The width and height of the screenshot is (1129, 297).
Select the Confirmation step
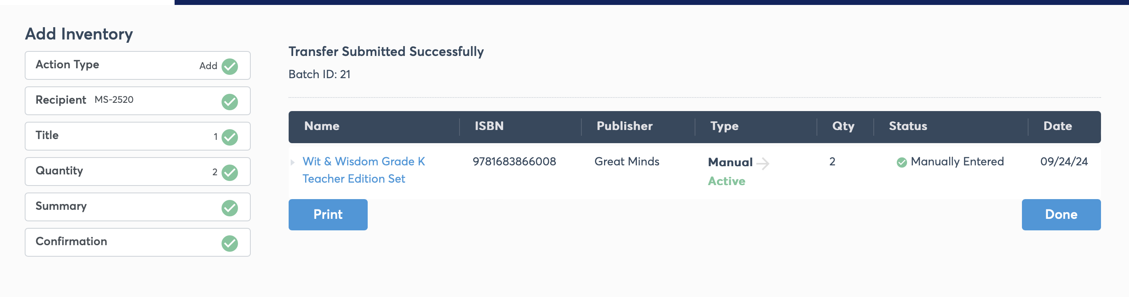pyautogui.click(x=138, y=242)
